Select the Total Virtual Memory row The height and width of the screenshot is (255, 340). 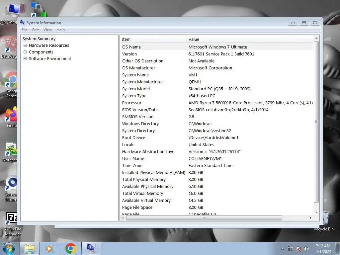[217, 194]
